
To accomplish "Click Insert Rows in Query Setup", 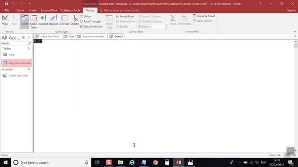I will click(125, 16).
